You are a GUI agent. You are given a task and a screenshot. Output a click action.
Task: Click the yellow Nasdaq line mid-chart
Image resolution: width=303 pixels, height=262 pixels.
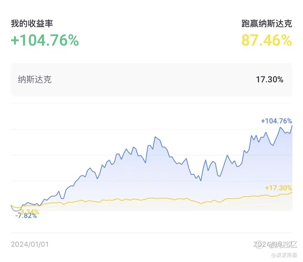[x=151, y=198]
